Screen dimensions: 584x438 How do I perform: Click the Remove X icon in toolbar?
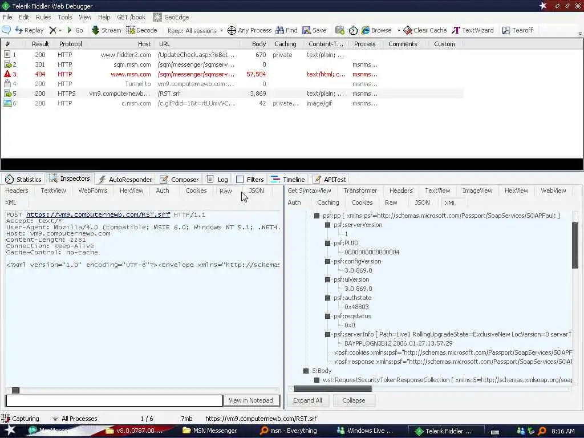(53, 31)
